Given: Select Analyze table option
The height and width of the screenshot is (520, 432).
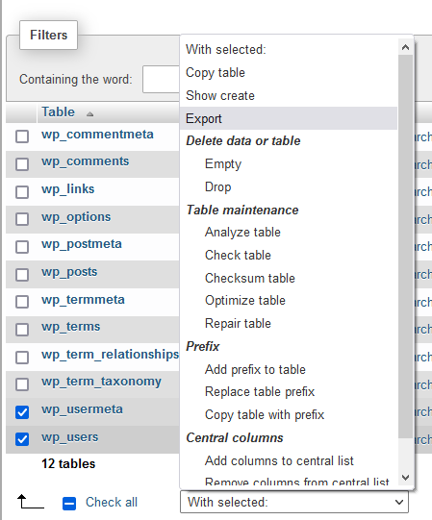Looking at the screenshot, I should [x=289, y=233].
